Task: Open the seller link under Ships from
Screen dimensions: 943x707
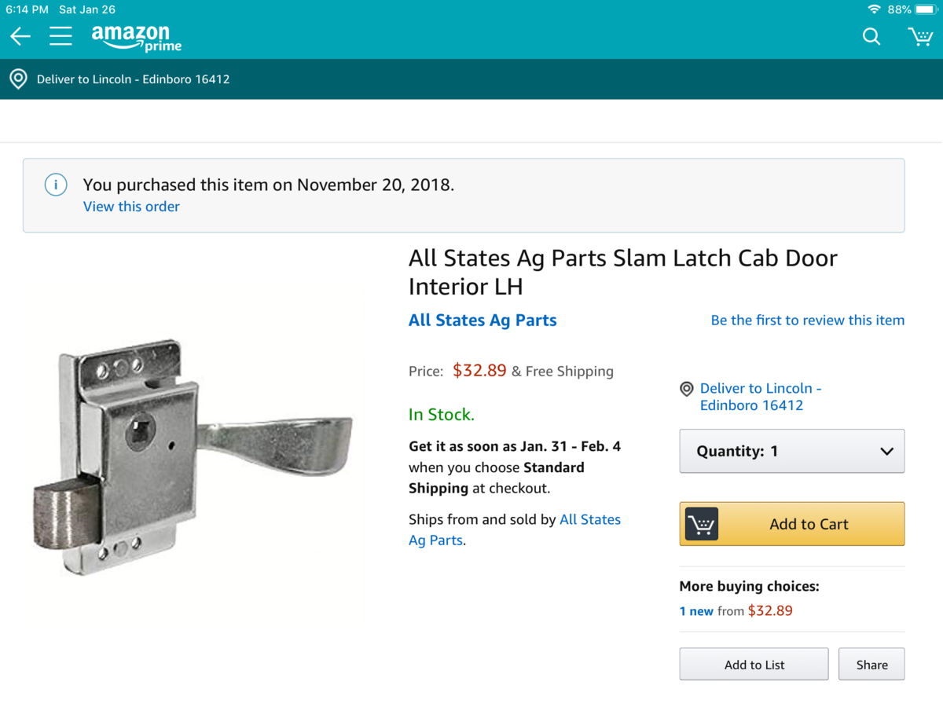Action: (590, 520)
